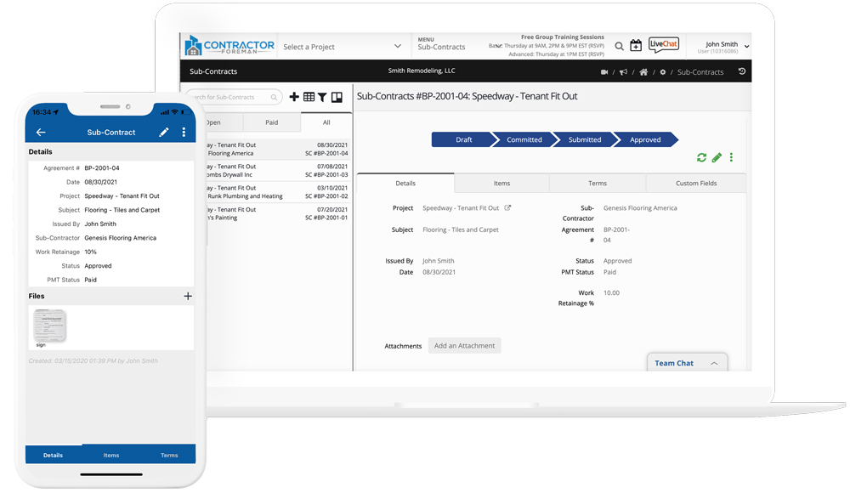Open the calendar add icon in header
Screen dimensions: 850x493
click(x=636, y=46)
